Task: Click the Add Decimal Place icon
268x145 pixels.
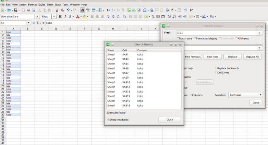Action: 169,17
